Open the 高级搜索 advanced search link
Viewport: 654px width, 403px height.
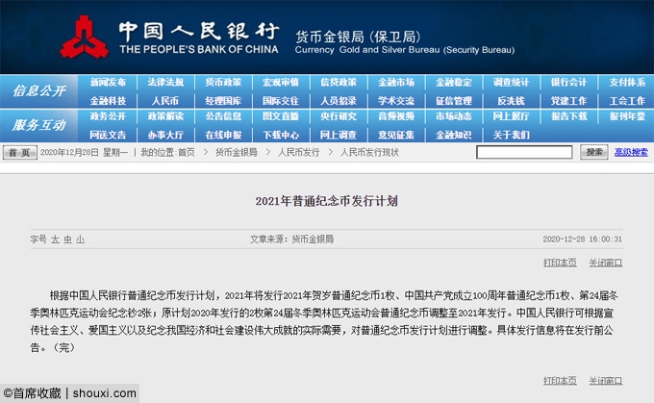click(x=631, y=152)
